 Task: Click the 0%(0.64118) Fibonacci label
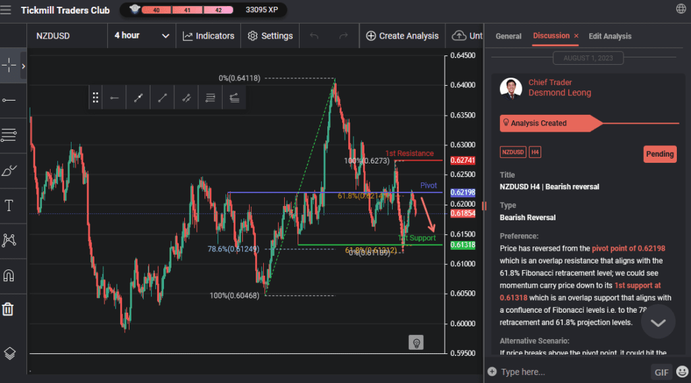240,78
